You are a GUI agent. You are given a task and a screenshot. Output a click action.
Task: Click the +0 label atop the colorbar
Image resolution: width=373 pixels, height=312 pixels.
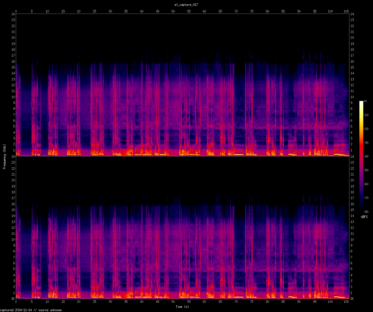pyautogui.click(x=365, y=101)
